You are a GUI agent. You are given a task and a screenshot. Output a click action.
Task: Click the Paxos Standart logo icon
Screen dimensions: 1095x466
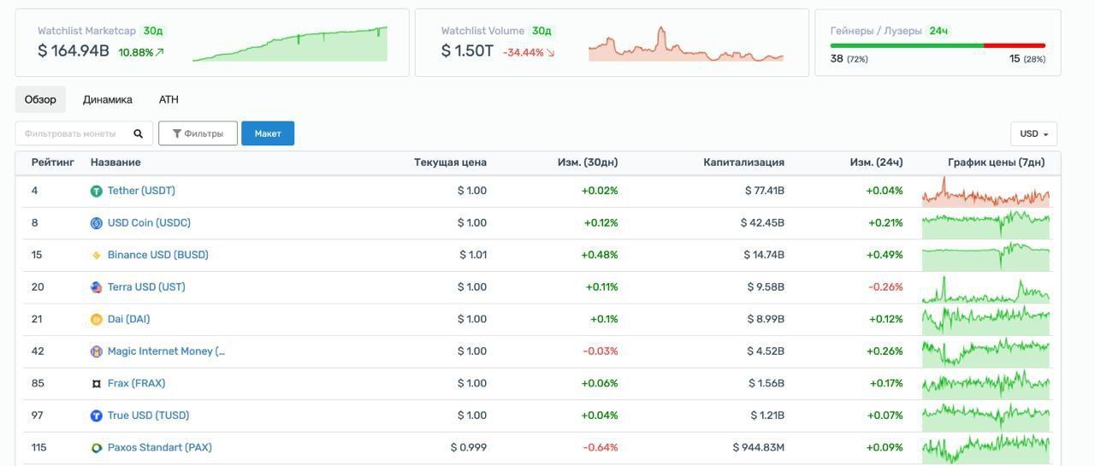pos(97,448)
